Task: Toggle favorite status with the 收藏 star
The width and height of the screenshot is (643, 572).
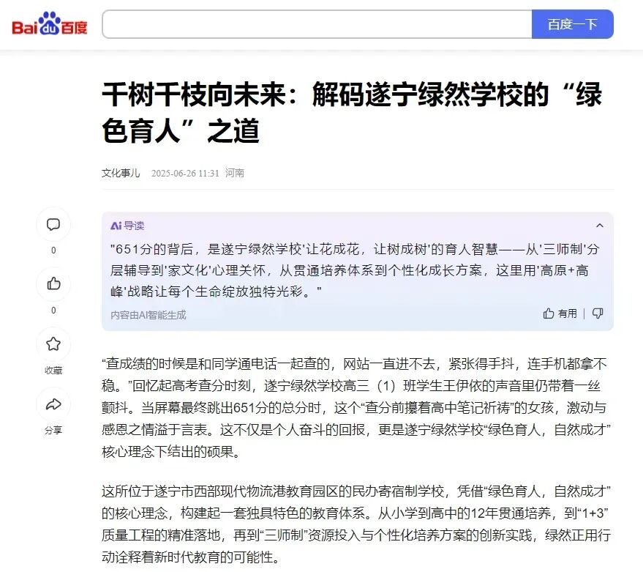Action: coord(53,344)
